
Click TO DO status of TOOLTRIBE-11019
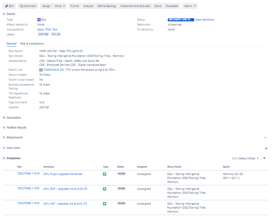[122, 174]
